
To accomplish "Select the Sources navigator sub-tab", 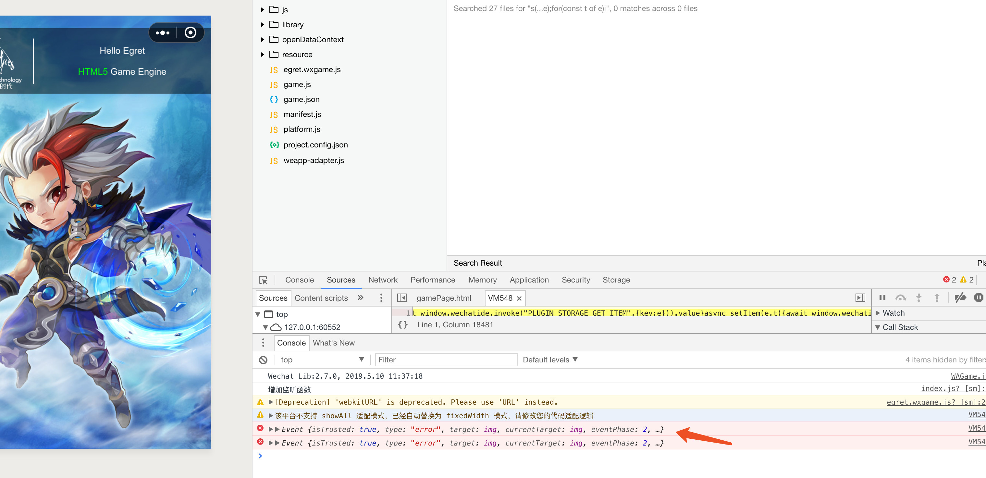I will pos(273,298).
